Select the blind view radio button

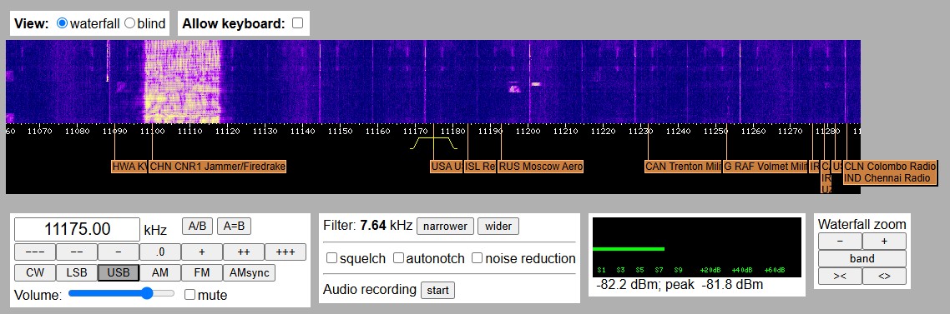coord(129,23)
